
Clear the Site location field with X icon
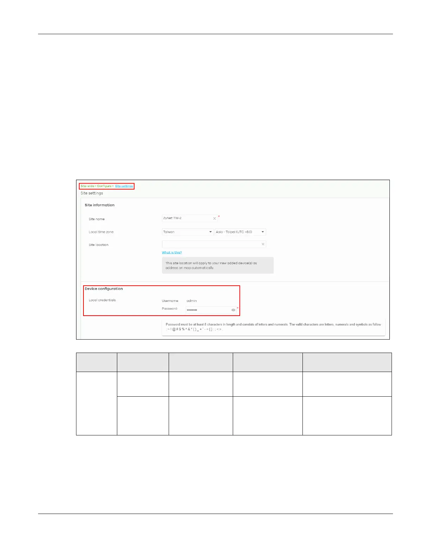tap(263, 244)
